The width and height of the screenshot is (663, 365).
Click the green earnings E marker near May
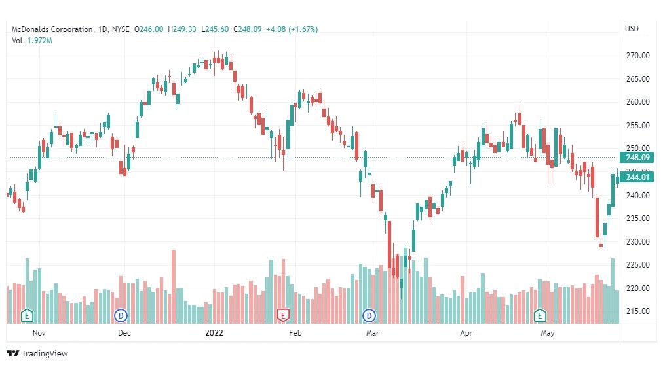pyautogui.click(x=540, y=315)
